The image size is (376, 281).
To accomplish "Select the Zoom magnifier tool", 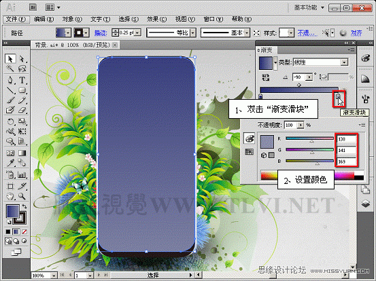I will [22, 196].
